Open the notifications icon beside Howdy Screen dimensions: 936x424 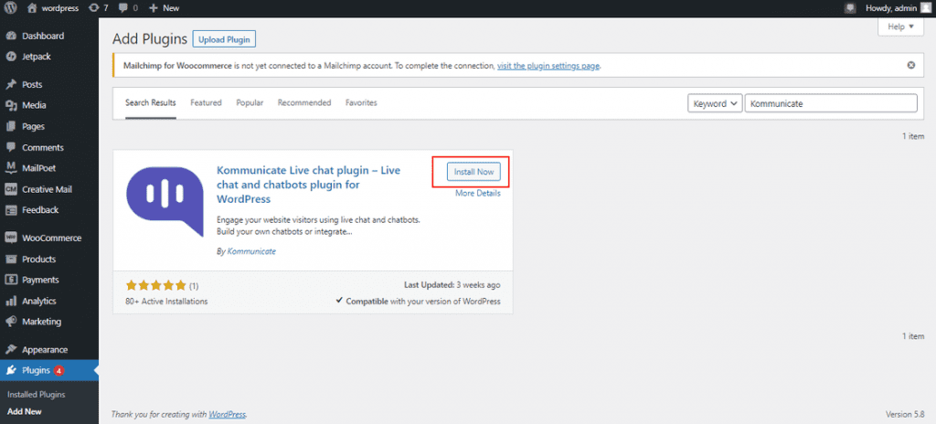[850, 8]
